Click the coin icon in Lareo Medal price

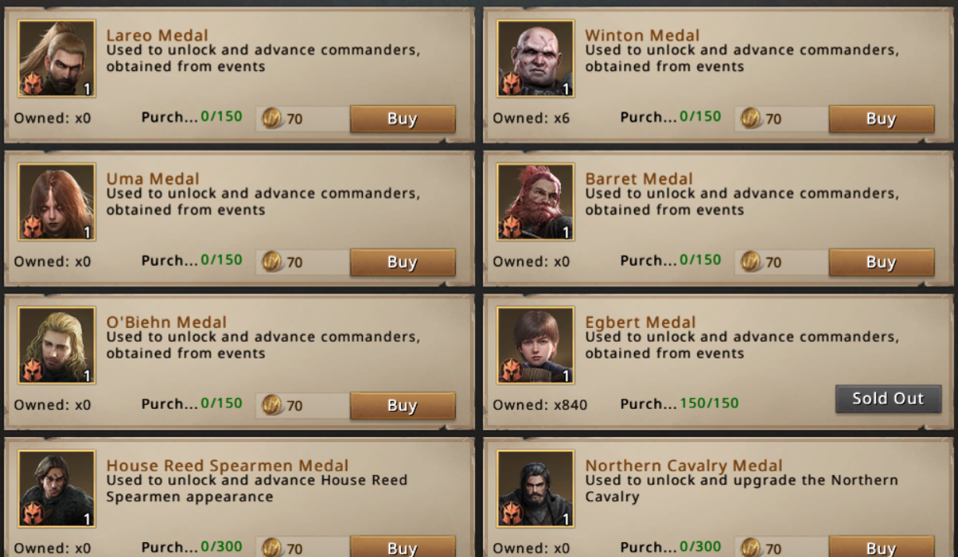click(x=272, y=119)
